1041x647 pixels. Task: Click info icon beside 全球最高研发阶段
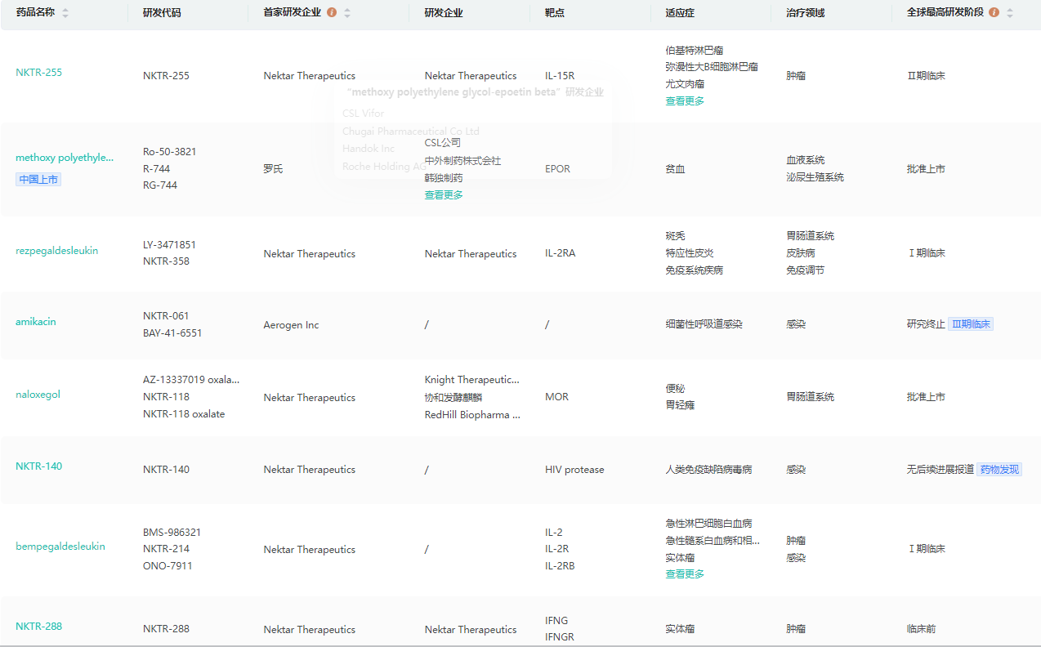994,13
